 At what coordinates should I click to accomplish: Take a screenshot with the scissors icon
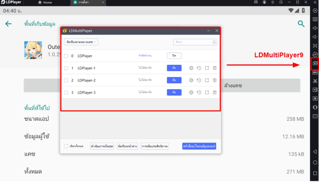click(x=315, y=81)
